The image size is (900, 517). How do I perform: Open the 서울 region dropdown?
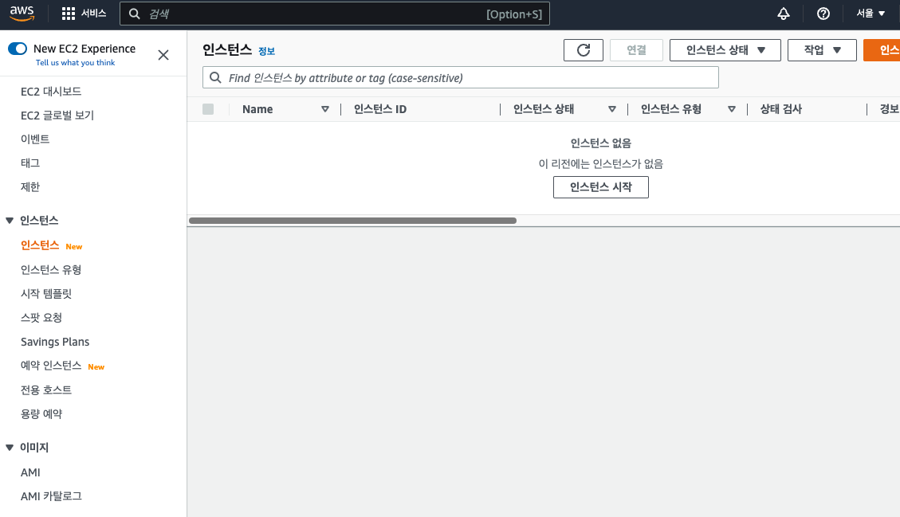coord(871,14)
